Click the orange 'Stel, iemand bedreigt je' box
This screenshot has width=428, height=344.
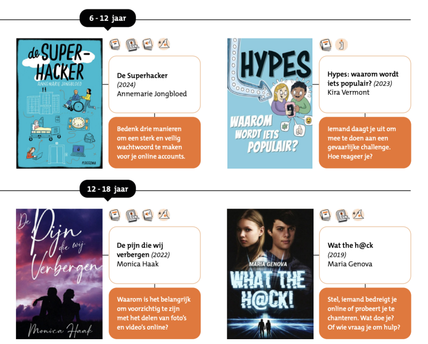click(365, 313)
